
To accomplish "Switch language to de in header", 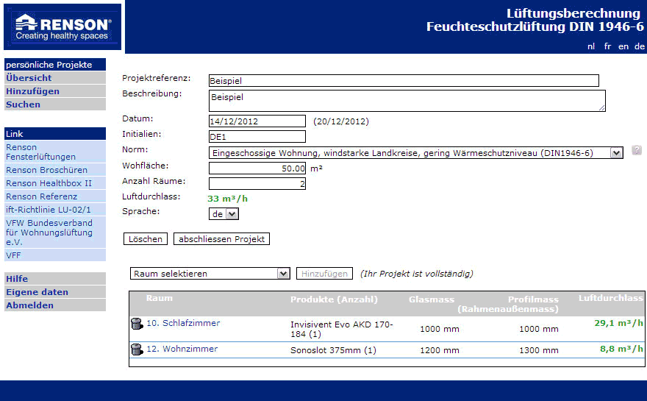I will (x=639, y=46).
